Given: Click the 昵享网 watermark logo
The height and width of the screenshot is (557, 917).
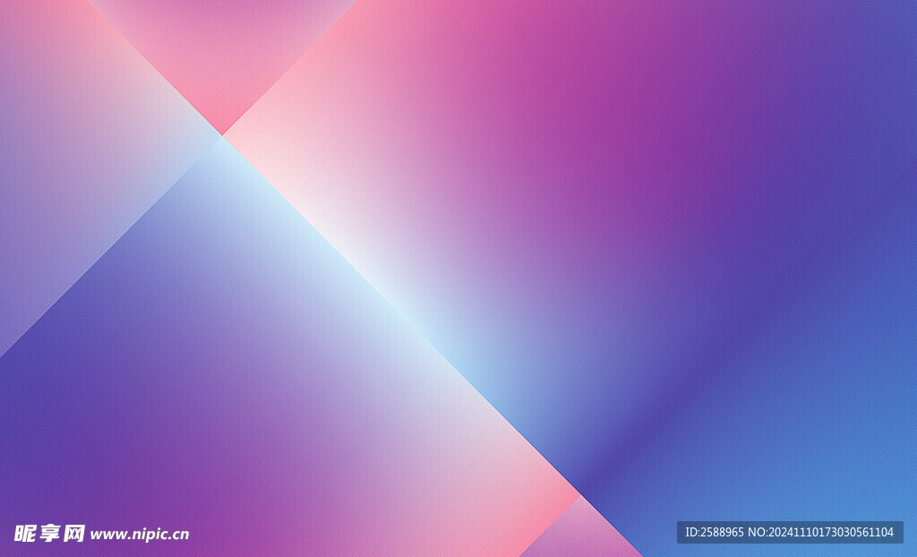Looking at the screenshot, I should [x=50, y=534].
